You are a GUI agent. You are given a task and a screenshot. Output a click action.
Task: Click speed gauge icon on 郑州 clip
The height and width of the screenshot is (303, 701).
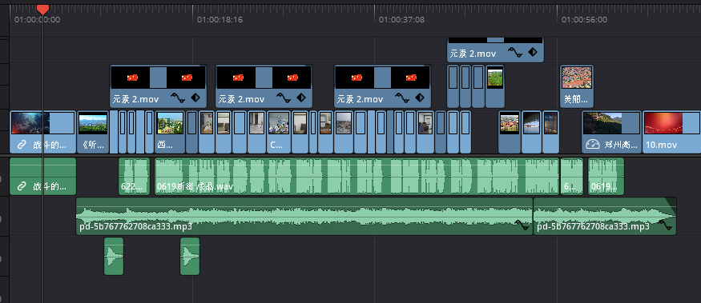click(592, 145)
